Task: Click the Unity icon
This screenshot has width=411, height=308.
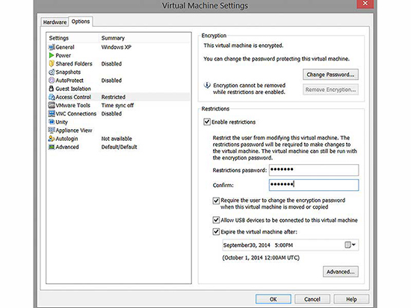Action: tap(52, 122)
